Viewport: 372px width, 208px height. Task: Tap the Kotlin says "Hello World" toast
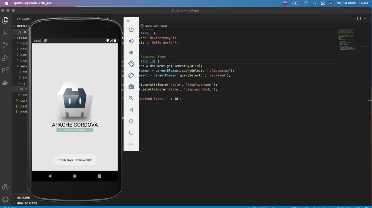pyautogui.click(x=75, y=160)
